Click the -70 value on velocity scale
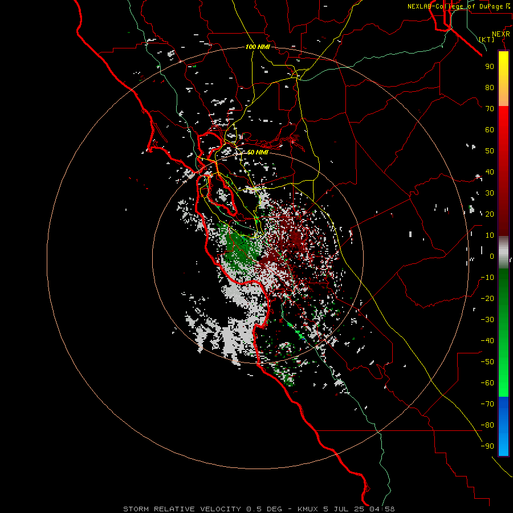The width and height of the screenshot is (513, 513). tap(487, 404)
